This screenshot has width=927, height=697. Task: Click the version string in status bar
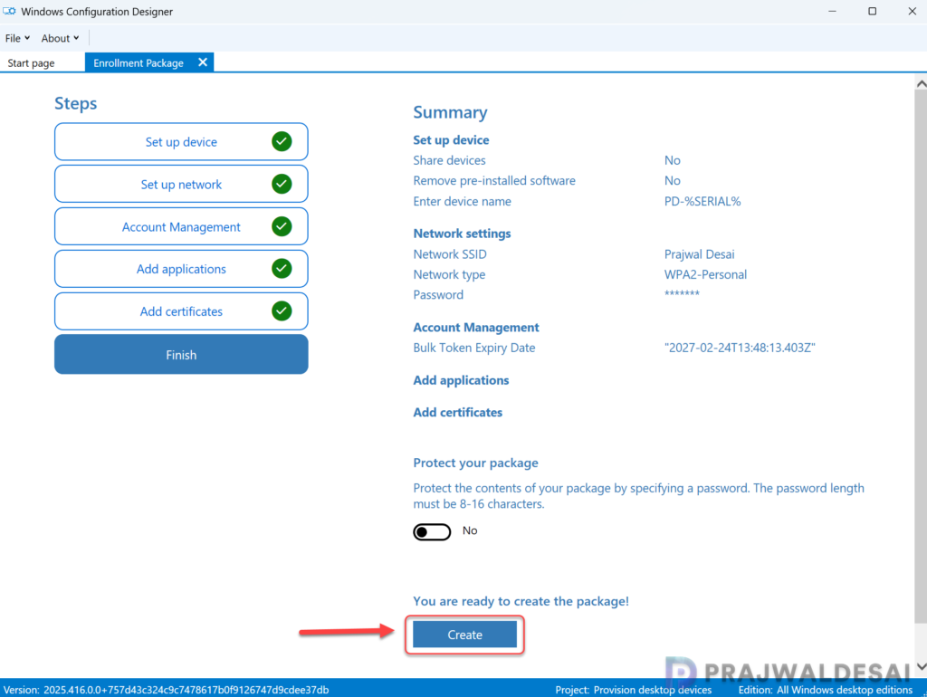tap(167, 690)
